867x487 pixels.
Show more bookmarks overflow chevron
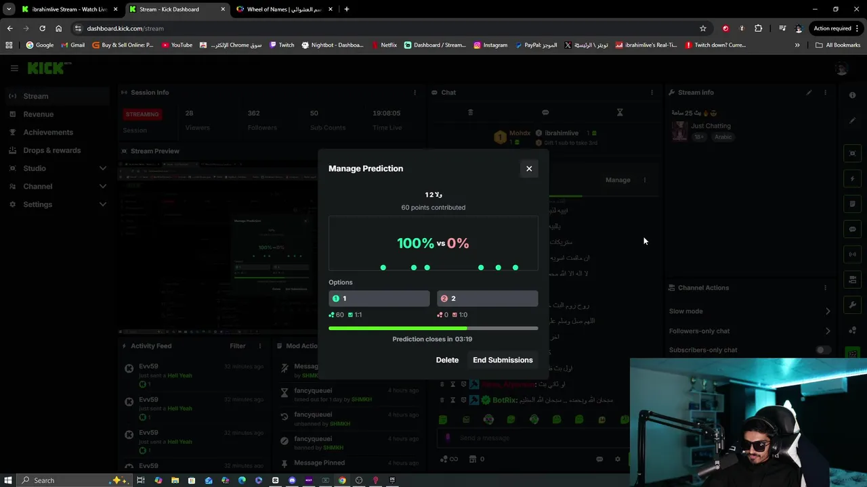(x=797, y=45)
